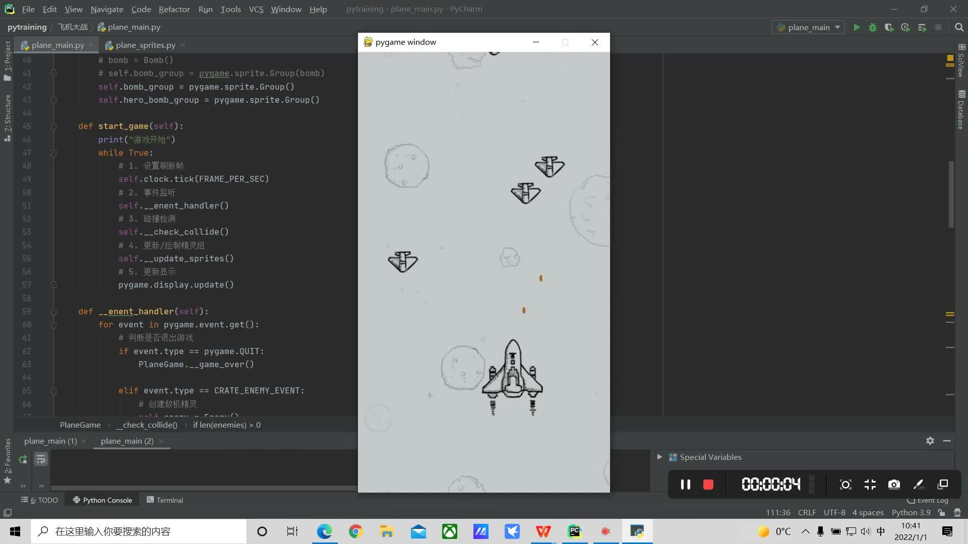Expand the Special Variables node
The height and width of the screenshot is (544, 968).
click(x=659, y=457)
